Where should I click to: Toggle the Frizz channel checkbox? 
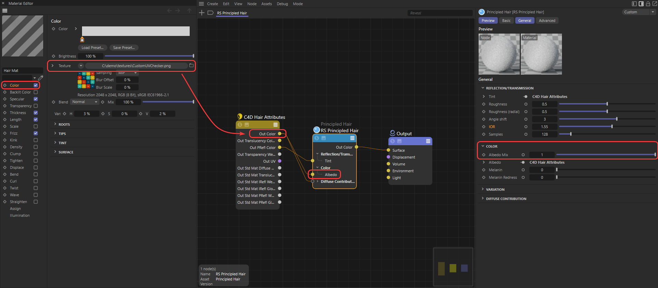(x=36, y=133)
